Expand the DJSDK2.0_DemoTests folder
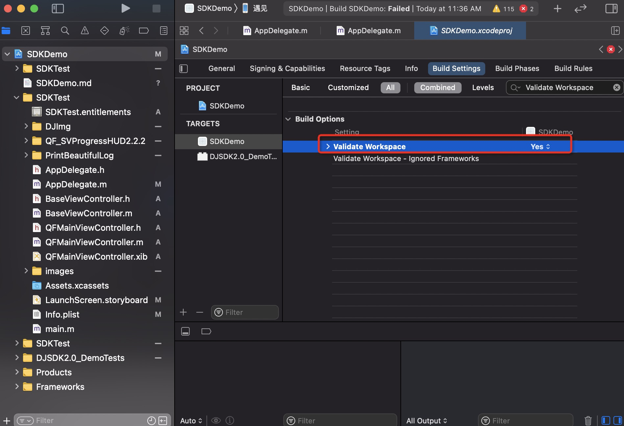Viewport: 624px width, 426px height. (17, 358)
